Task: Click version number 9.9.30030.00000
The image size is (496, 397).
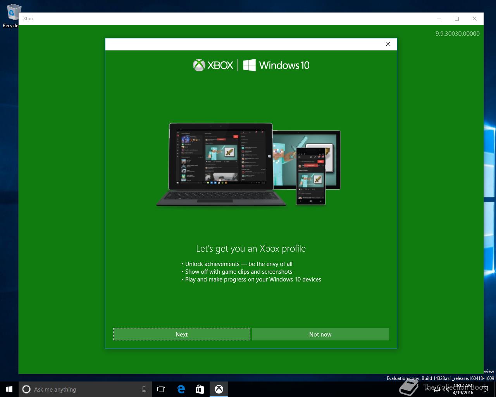Action: coord(457,34)
